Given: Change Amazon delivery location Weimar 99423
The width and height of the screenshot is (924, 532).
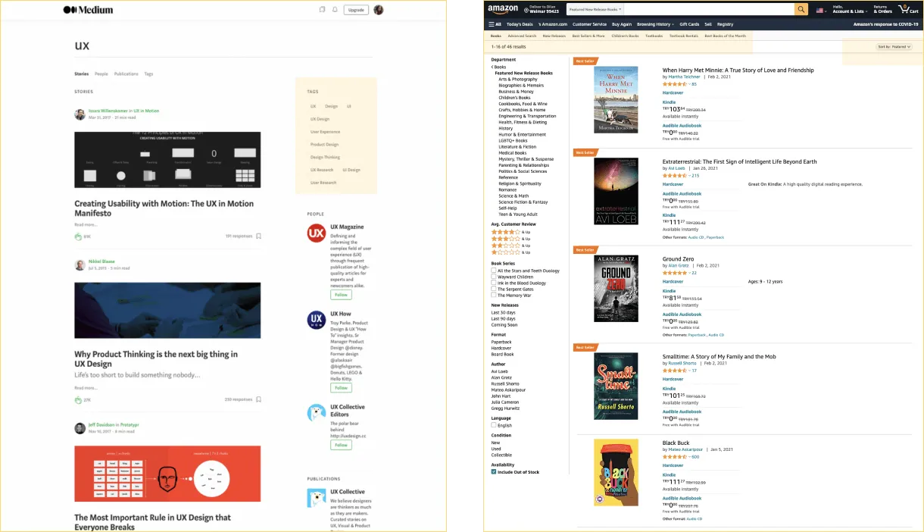Looking at the screenshot, I should [x=541, y=9].
